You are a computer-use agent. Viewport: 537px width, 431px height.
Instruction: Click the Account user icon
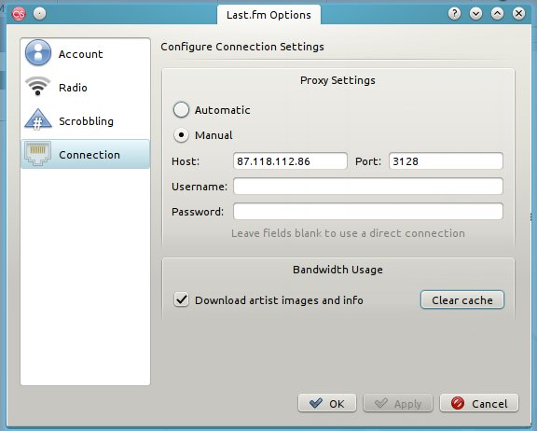coord(38,52)
